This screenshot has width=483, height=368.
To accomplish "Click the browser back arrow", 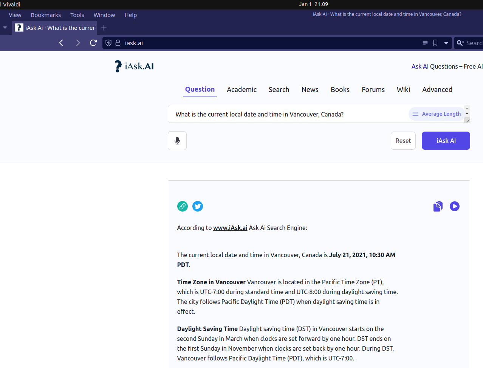I will (x=61, y=43).
